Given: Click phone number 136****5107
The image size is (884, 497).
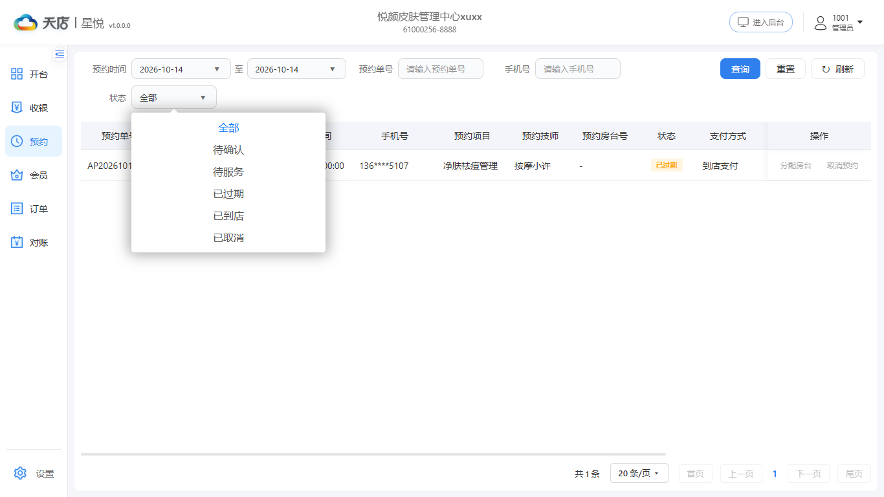Looking at the screenshot, I should coord(384,166).
